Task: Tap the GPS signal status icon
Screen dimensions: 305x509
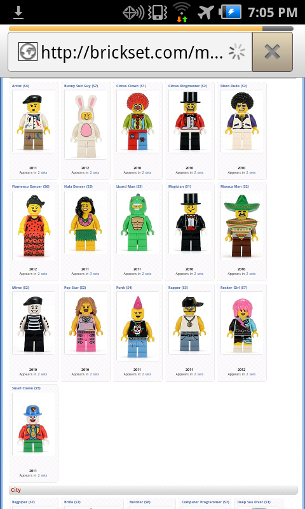Action: coord(133,13)
